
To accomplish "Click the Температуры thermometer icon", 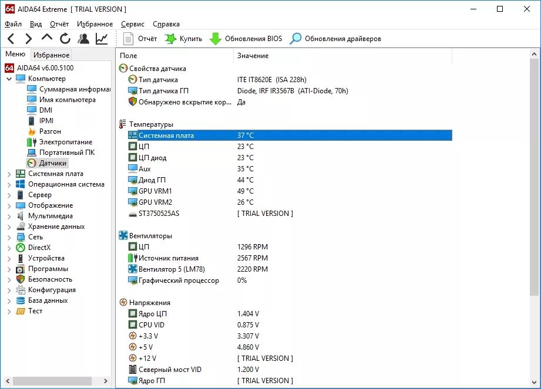I will pos(123,124).
